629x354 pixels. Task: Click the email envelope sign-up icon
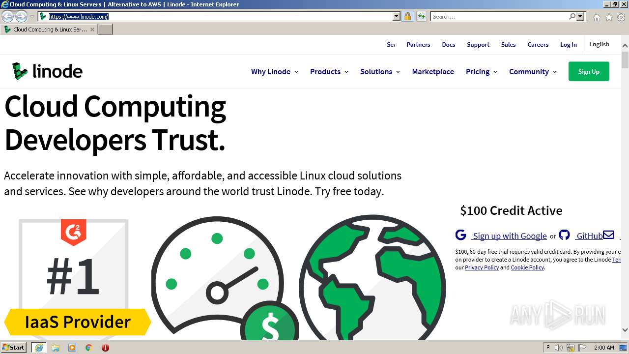pyautogui.click(x=608, y=235)
